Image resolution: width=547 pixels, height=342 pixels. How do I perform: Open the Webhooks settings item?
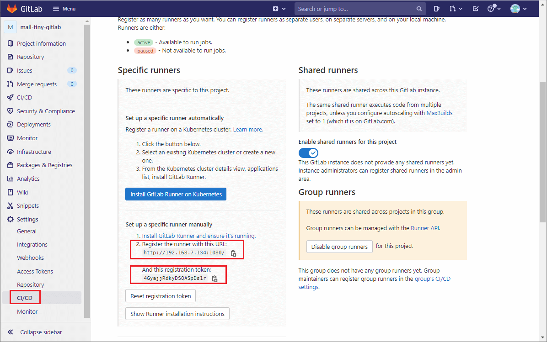point(30,258)
